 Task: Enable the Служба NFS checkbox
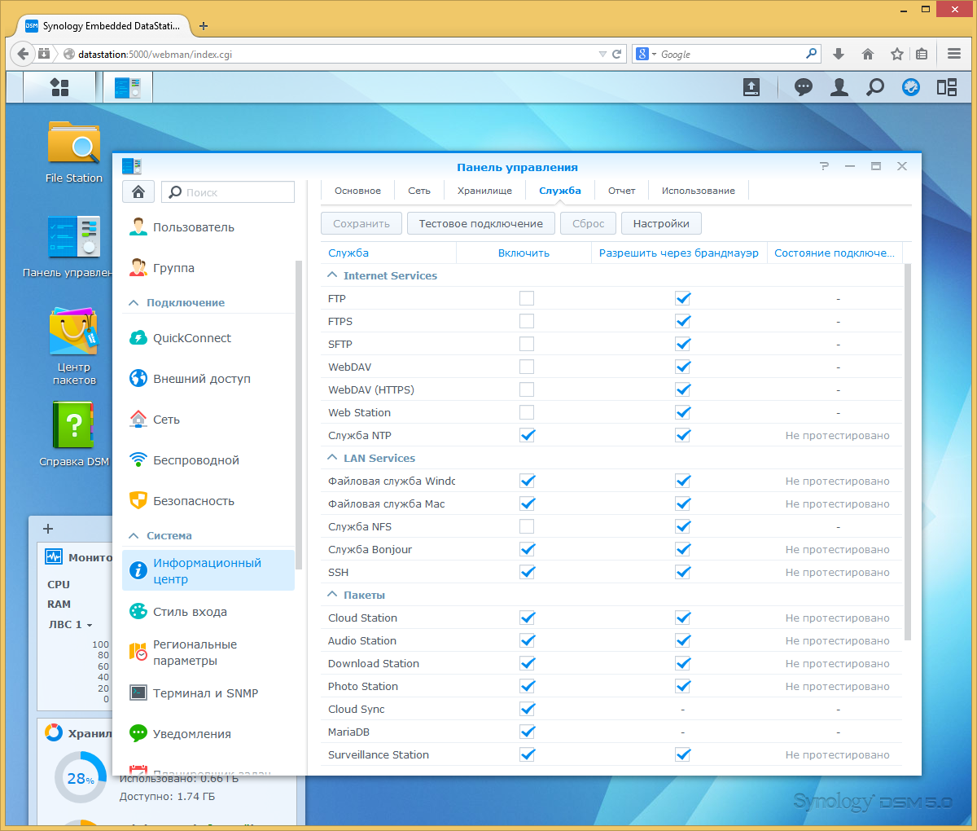pos(527,526)
